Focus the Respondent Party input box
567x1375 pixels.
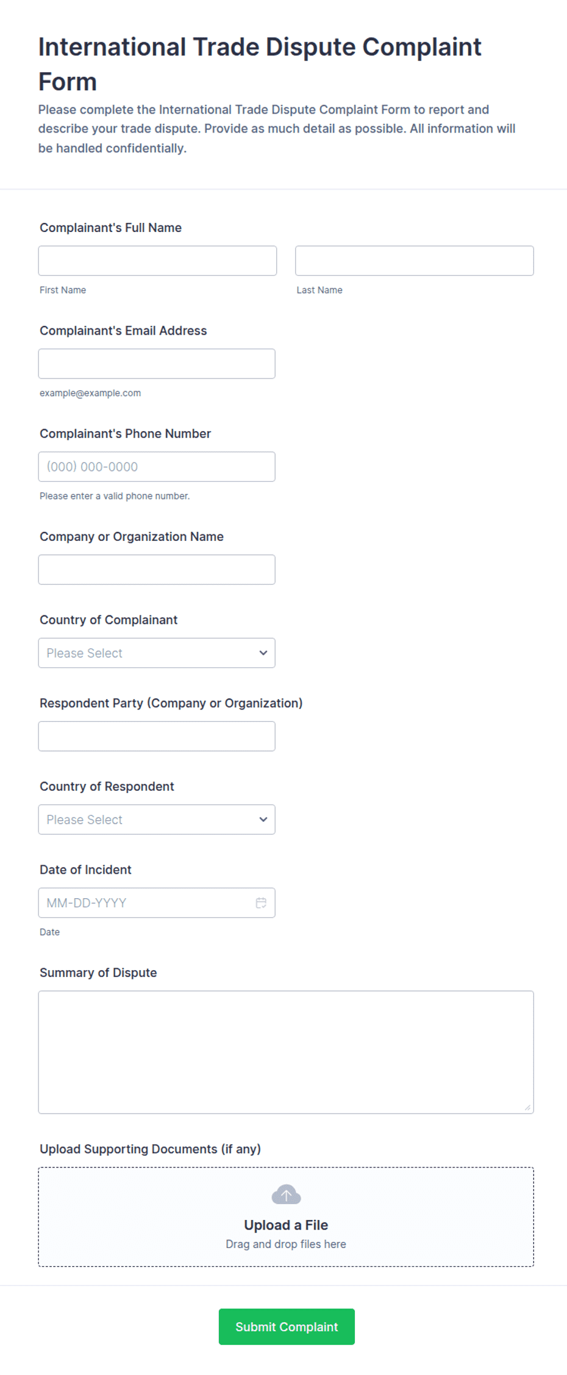pos(157,736)
